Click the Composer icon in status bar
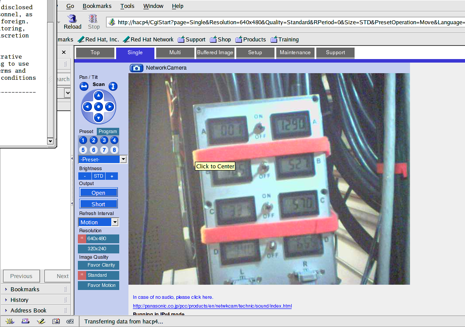 coord(41,321)
